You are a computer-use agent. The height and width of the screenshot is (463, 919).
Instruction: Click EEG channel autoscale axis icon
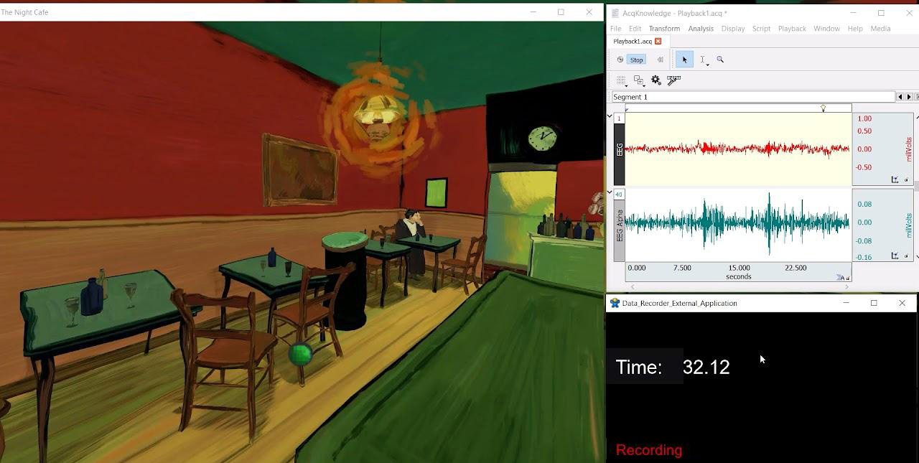click(x=895, y=179)
